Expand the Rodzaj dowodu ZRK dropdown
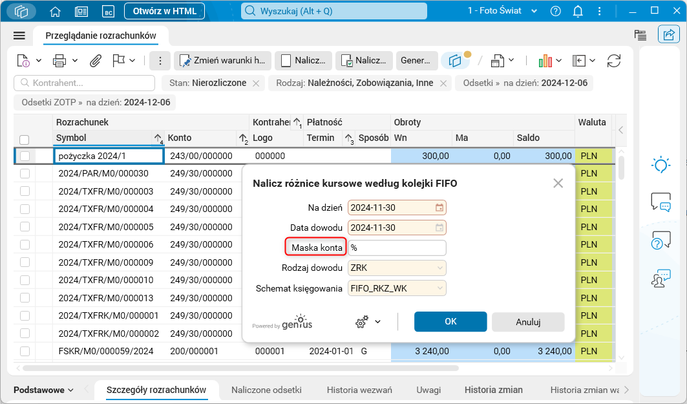The width and height of the screenshot is (687, 404). pos(440,268)
